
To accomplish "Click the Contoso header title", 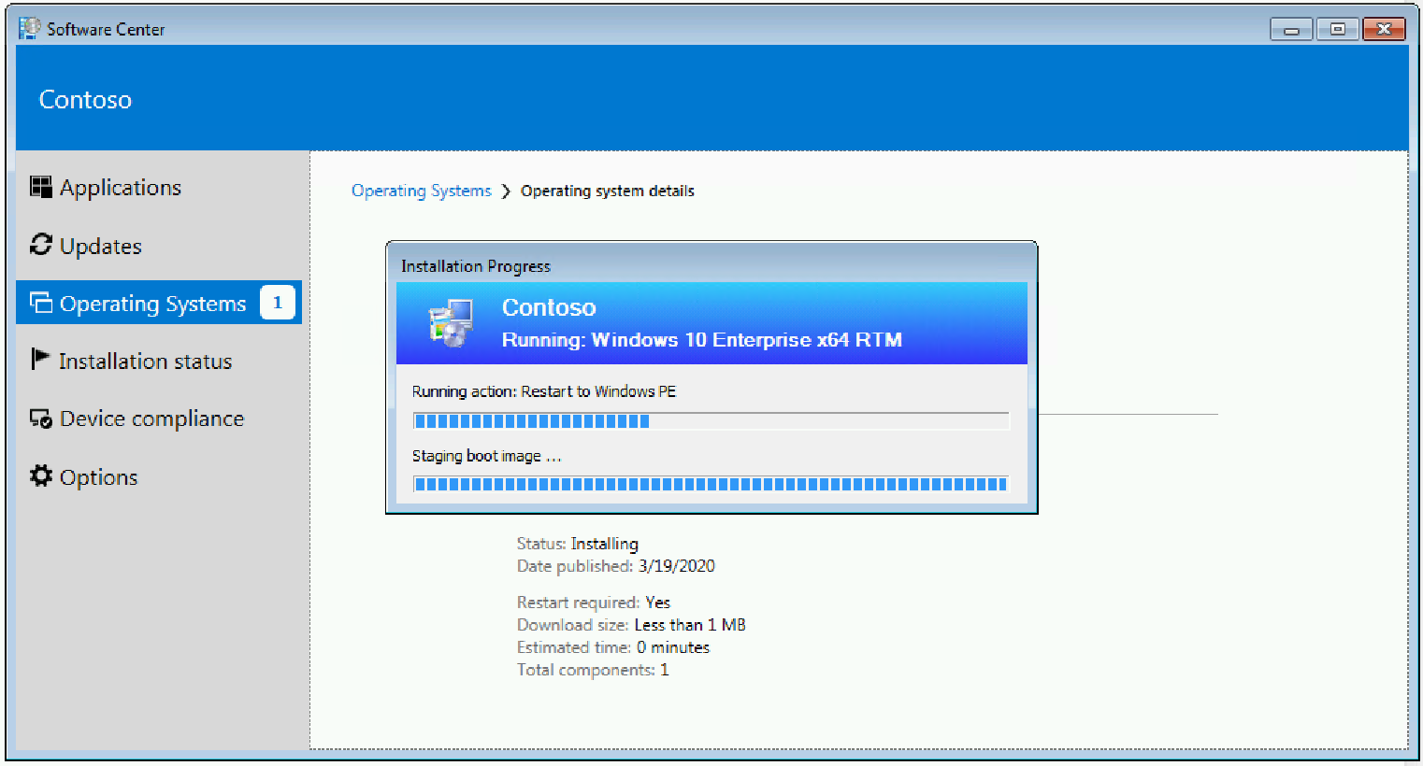I will point(85,100).
